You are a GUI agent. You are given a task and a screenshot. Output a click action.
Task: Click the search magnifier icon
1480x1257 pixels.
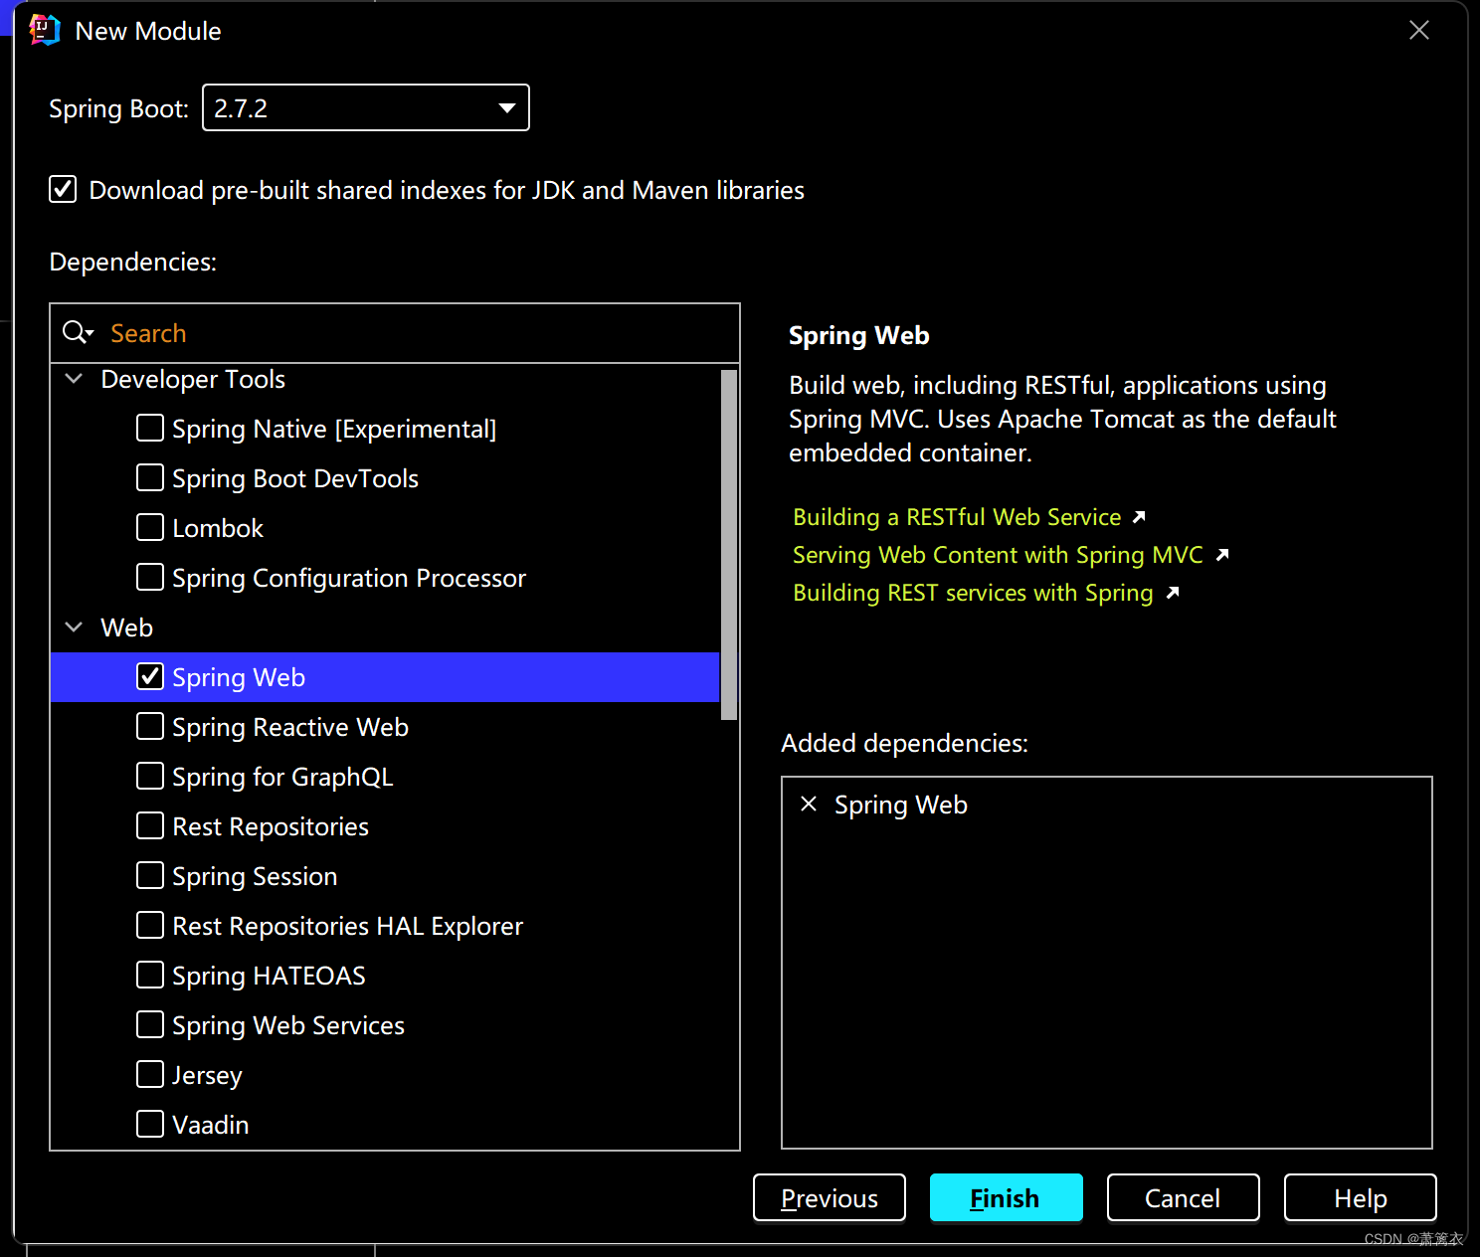(78, 332)
